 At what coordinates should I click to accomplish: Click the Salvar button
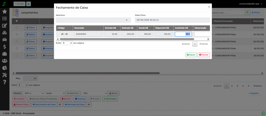(x=191, y=55)
